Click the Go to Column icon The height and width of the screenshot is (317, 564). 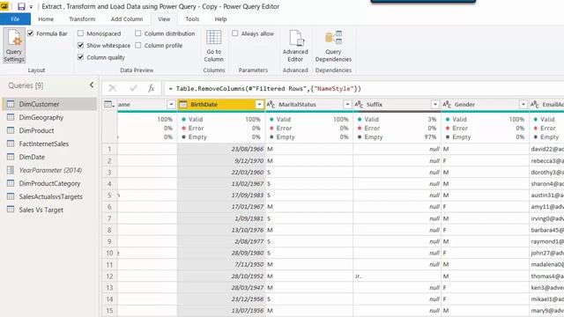(213, 38)
